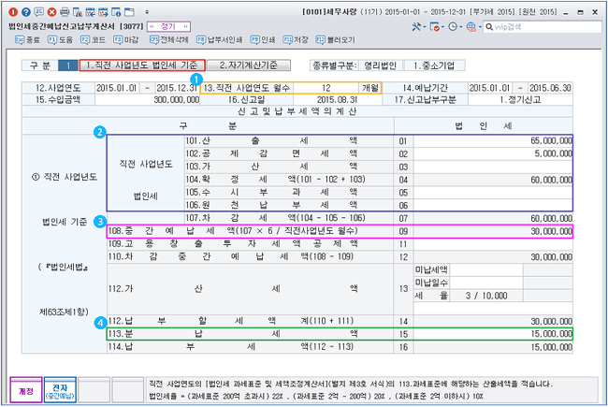This screenshot has height=407, width=608.
Task: Click the 미납일수 input field
Action: pos(486,283)
